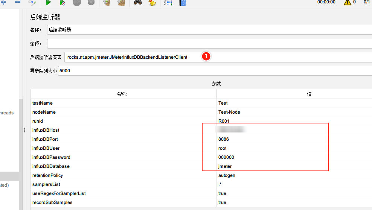
Task: Select the value cell 'root'
Action: [x=294, y=148]
